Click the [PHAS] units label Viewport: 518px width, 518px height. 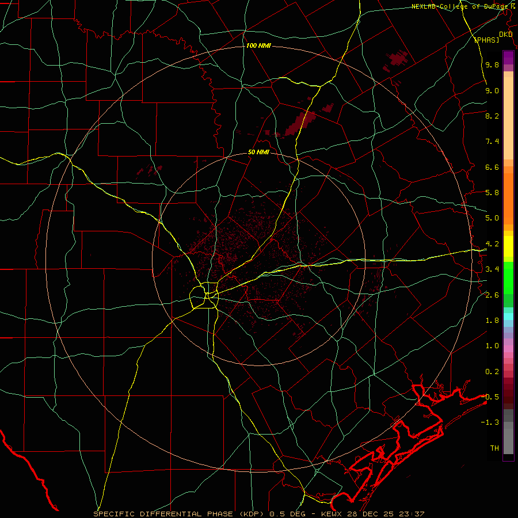pyautogui.click(x=486, y=40)
